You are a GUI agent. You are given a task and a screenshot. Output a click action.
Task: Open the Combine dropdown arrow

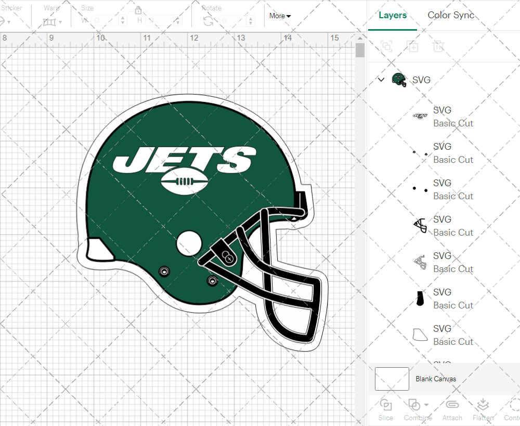pos(426,405)
